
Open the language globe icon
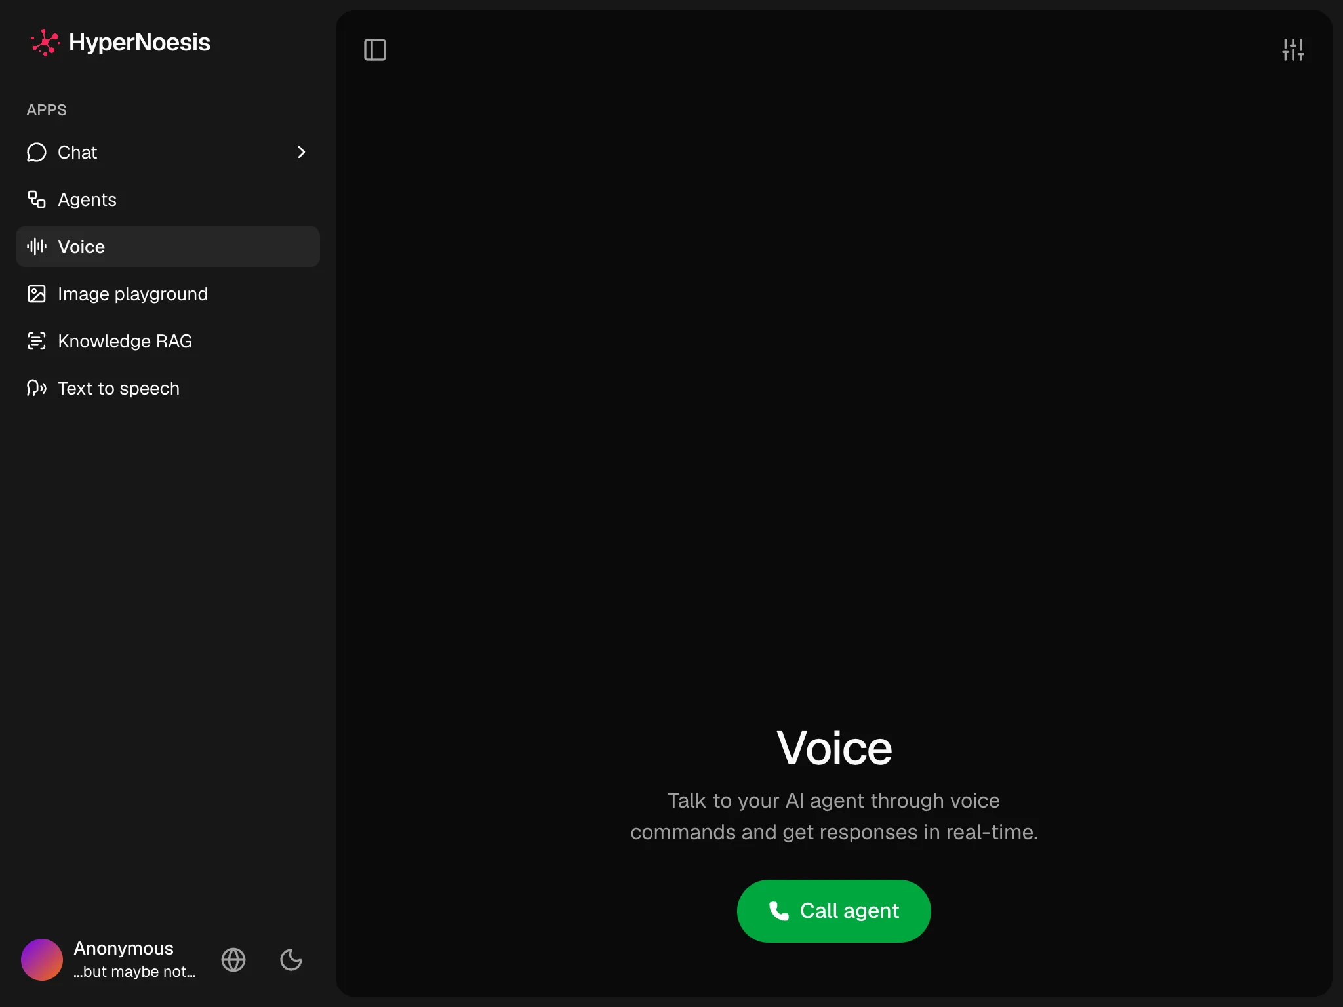233,960
